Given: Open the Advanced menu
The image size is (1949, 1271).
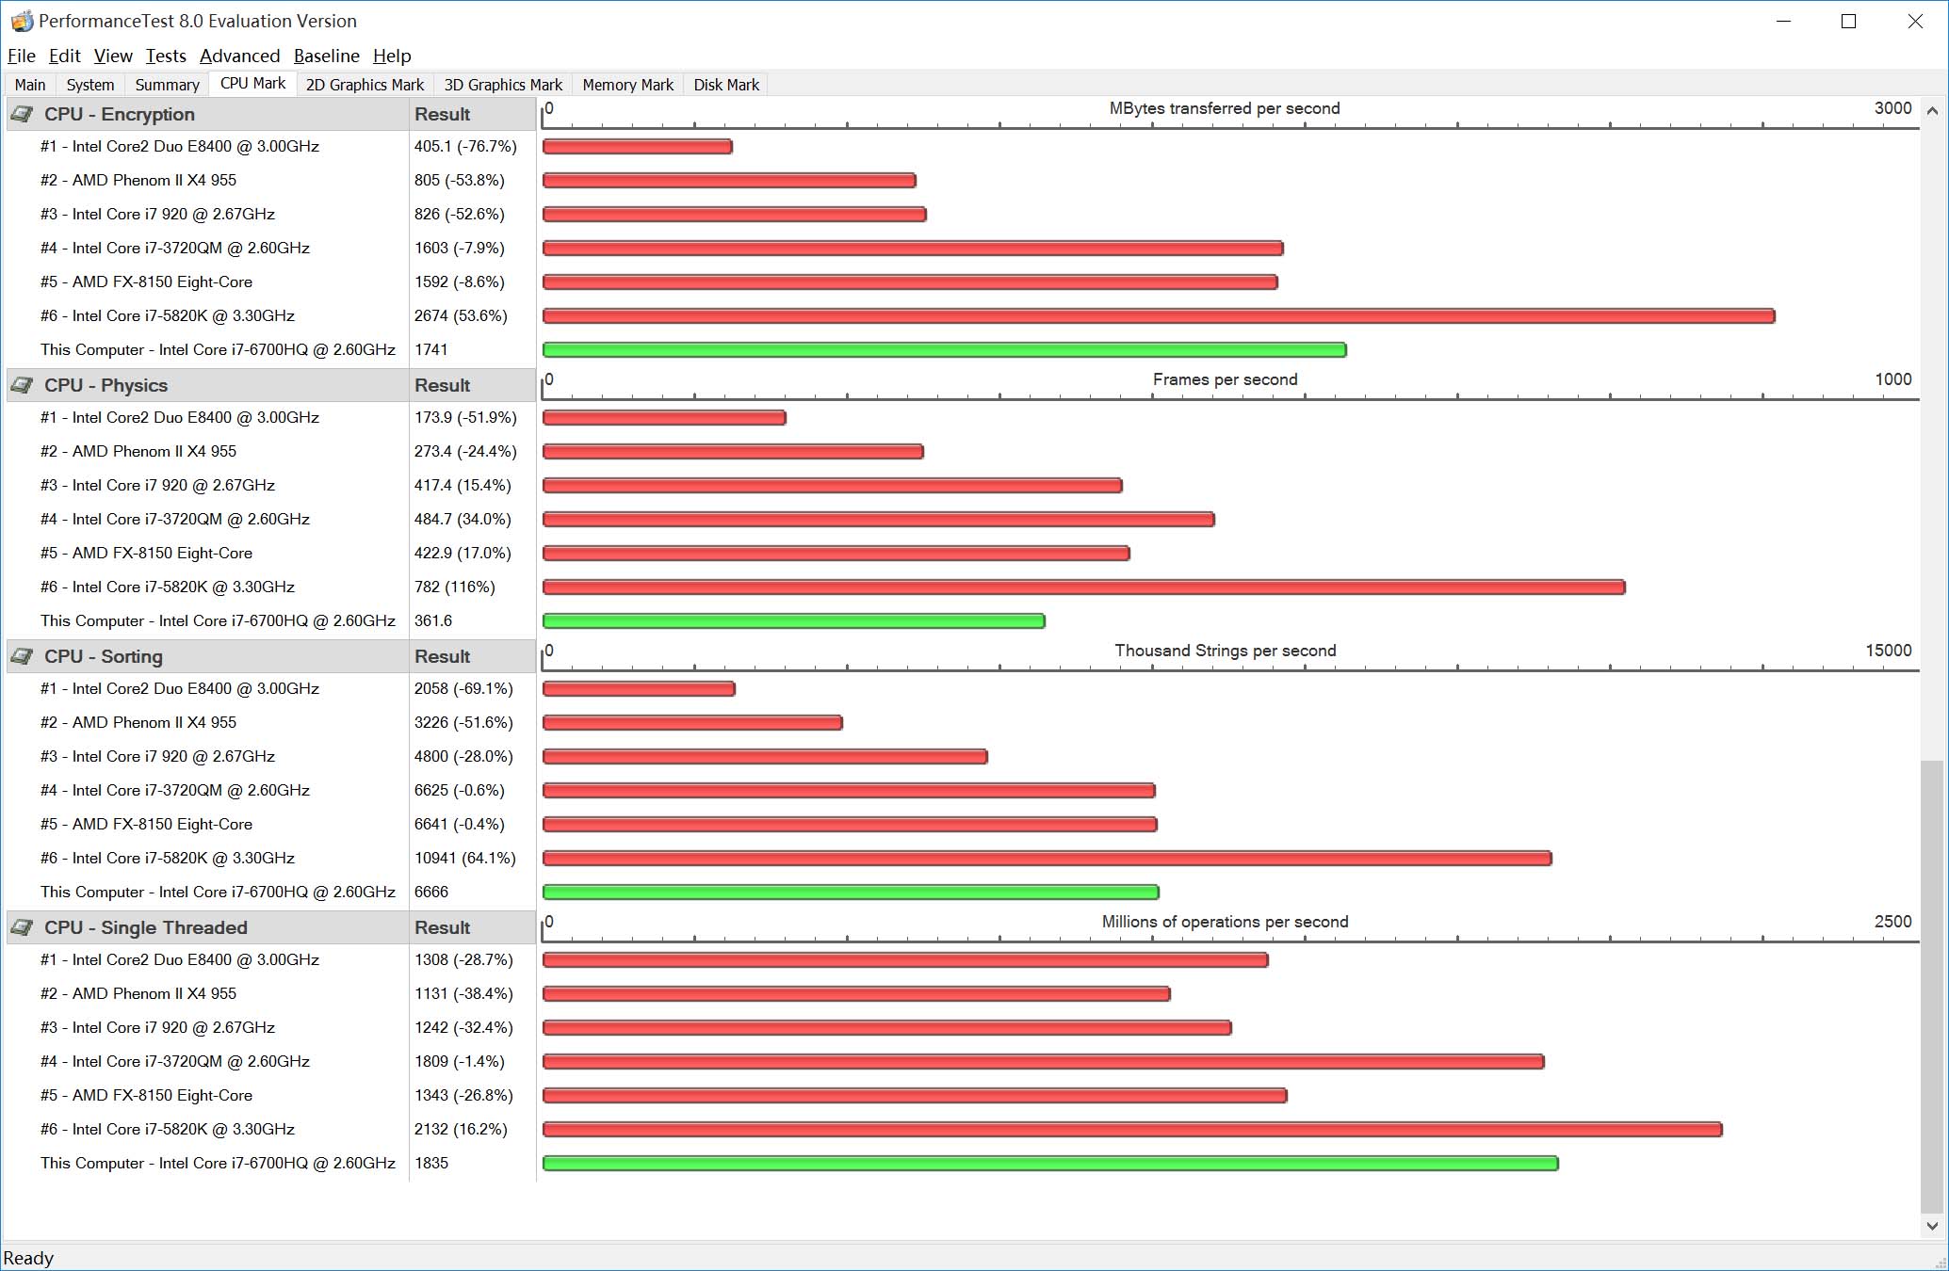Looking at the screenshot, I should click(x=239, y=56).
